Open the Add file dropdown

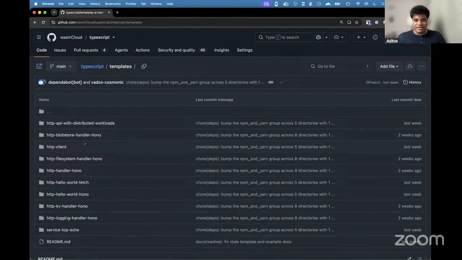(x=389, y=66)
